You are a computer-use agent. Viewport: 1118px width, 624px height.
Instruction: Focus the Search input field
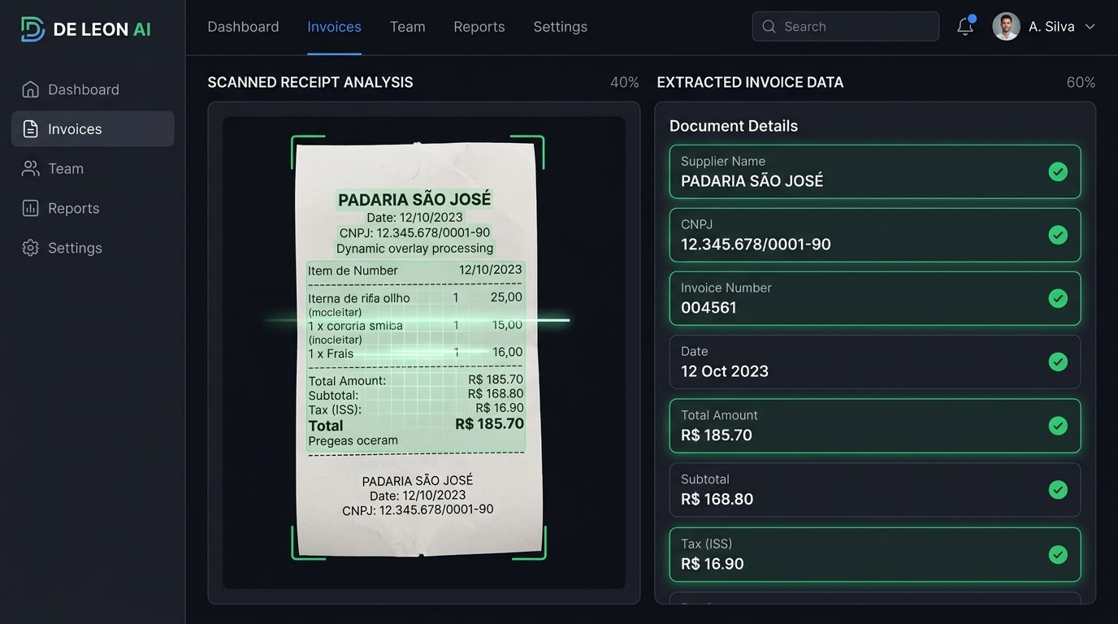(x=845, y=27)
